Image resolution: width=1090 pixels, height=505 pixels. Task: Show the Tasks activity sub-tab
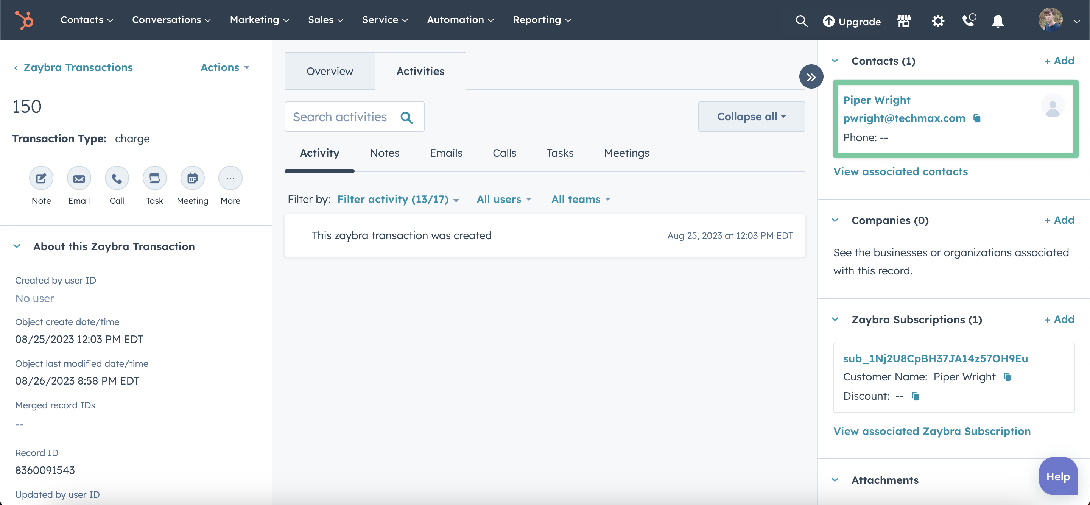(560, 153)
